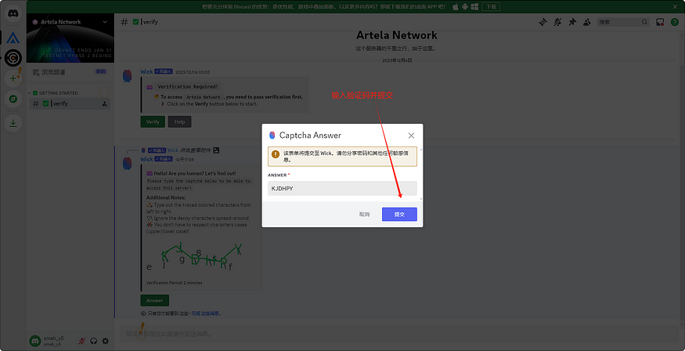This screenshot has width=685, height=351.
Task: Click the Browse Channels icon row
Action: click(70, 72)
